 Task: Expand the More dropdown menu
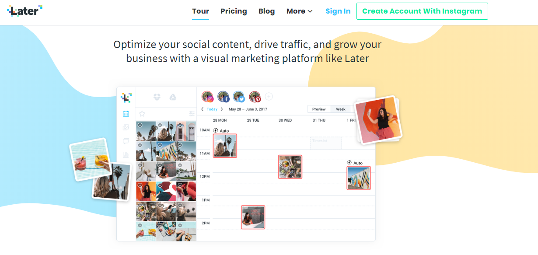pyautogui.click(x=300, y=11)
